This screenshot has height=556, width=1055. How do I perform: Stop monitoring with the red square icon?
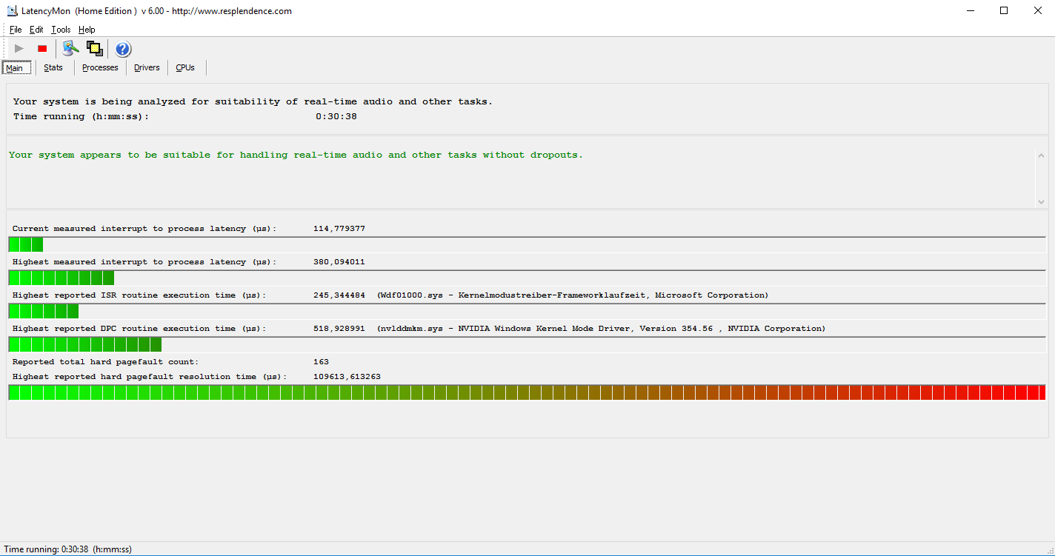click(x=42, y=49)
